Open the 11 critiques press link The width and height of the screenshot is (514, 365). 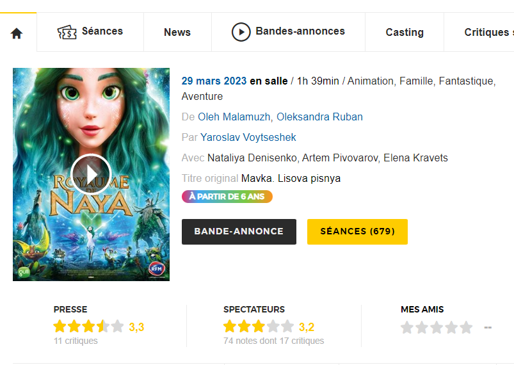76,341
